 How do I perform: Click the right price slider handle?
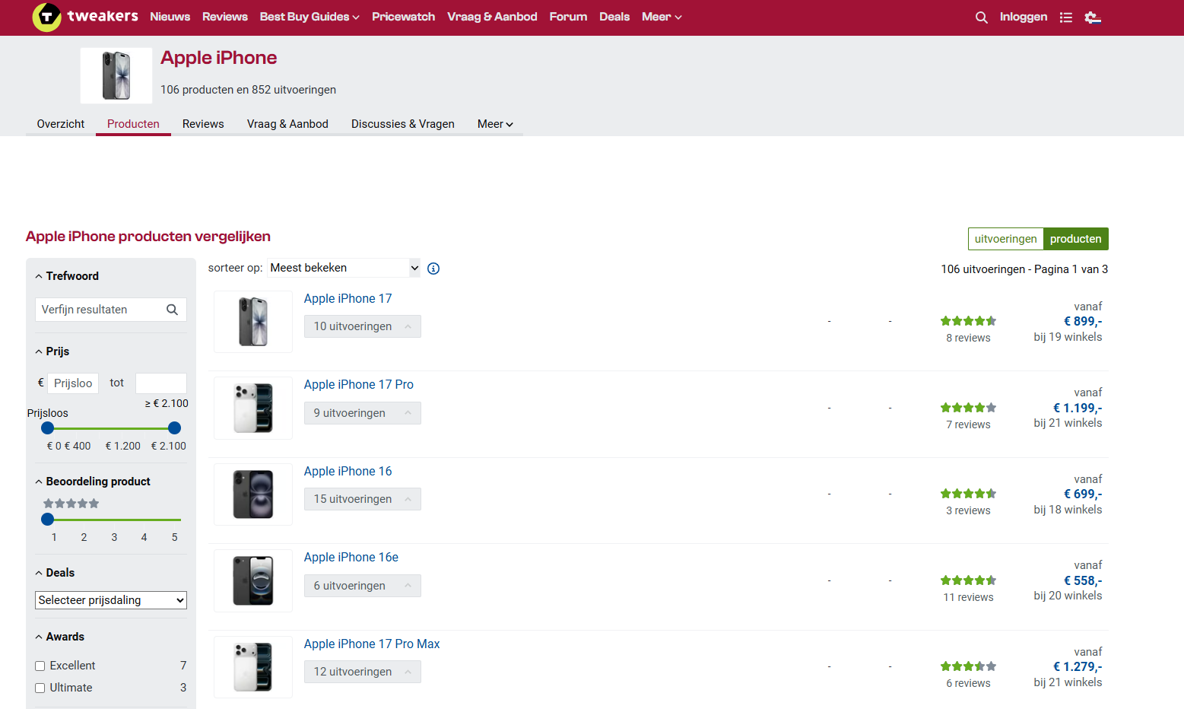[174, 428]
